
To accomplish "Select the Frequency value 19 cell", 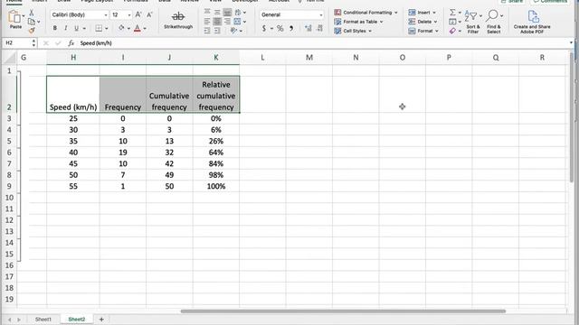I will 123,153.
